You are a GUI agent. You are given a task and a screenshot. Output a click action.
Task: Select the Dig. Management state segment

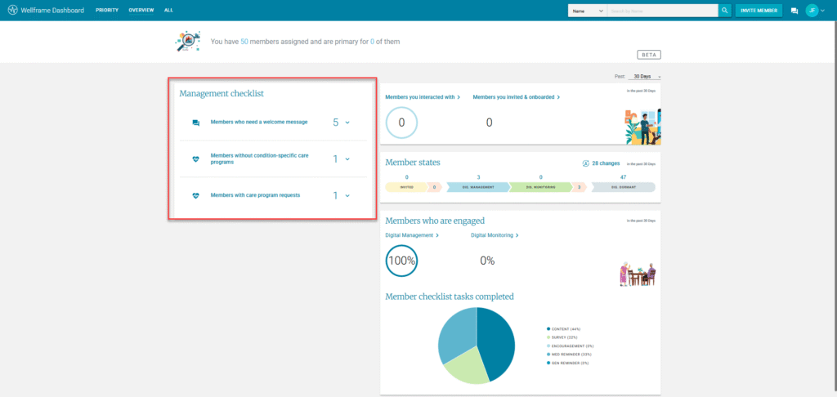coord(477,187)
